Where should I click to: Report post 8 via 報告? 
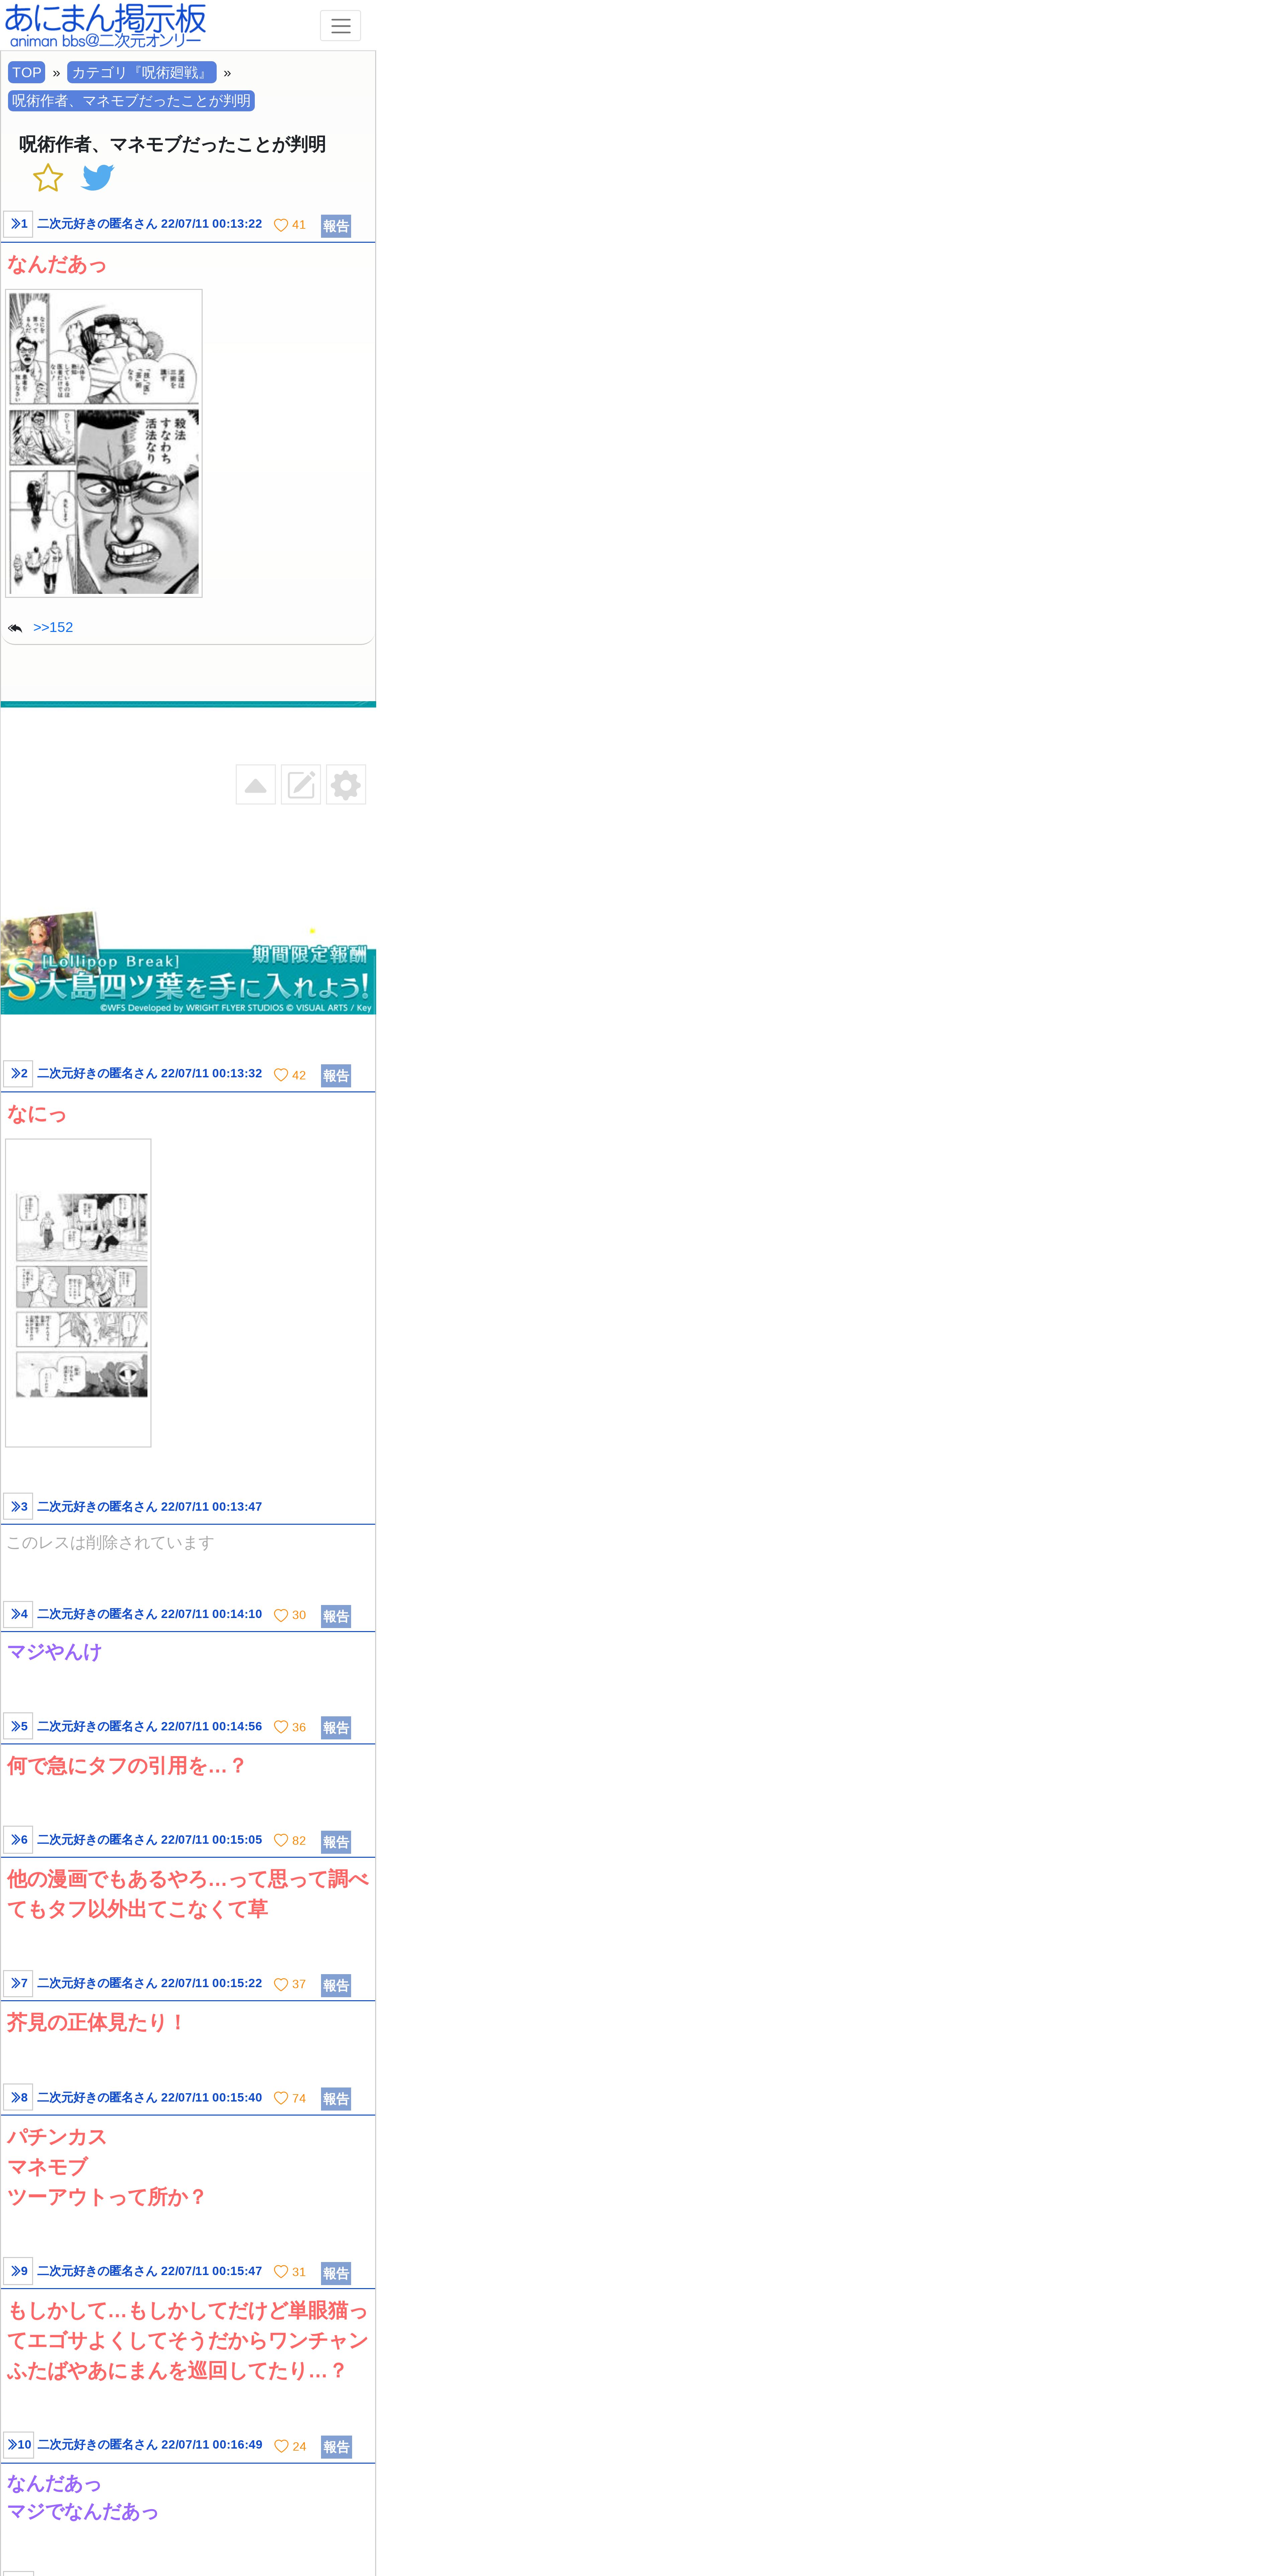click(x=336, y=2099)
